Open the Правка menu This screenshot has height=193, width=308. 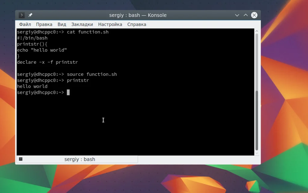44,24
